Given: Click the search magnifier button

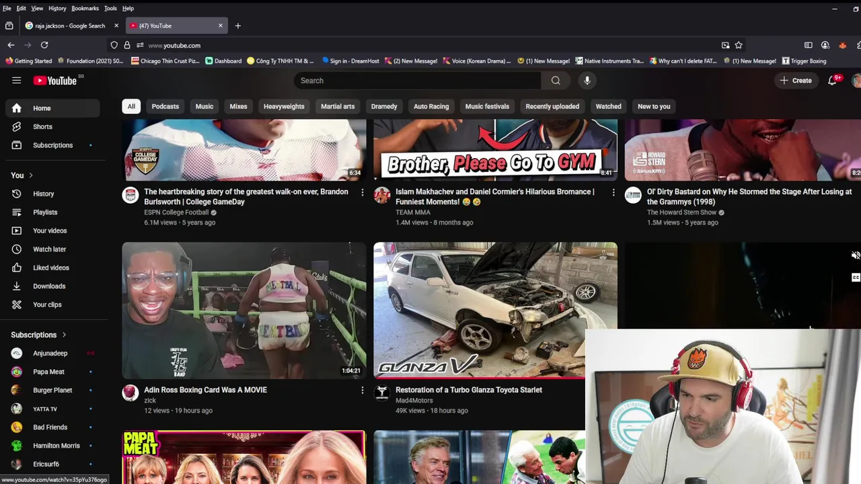Looking at the screenshot, I should 556,81.
